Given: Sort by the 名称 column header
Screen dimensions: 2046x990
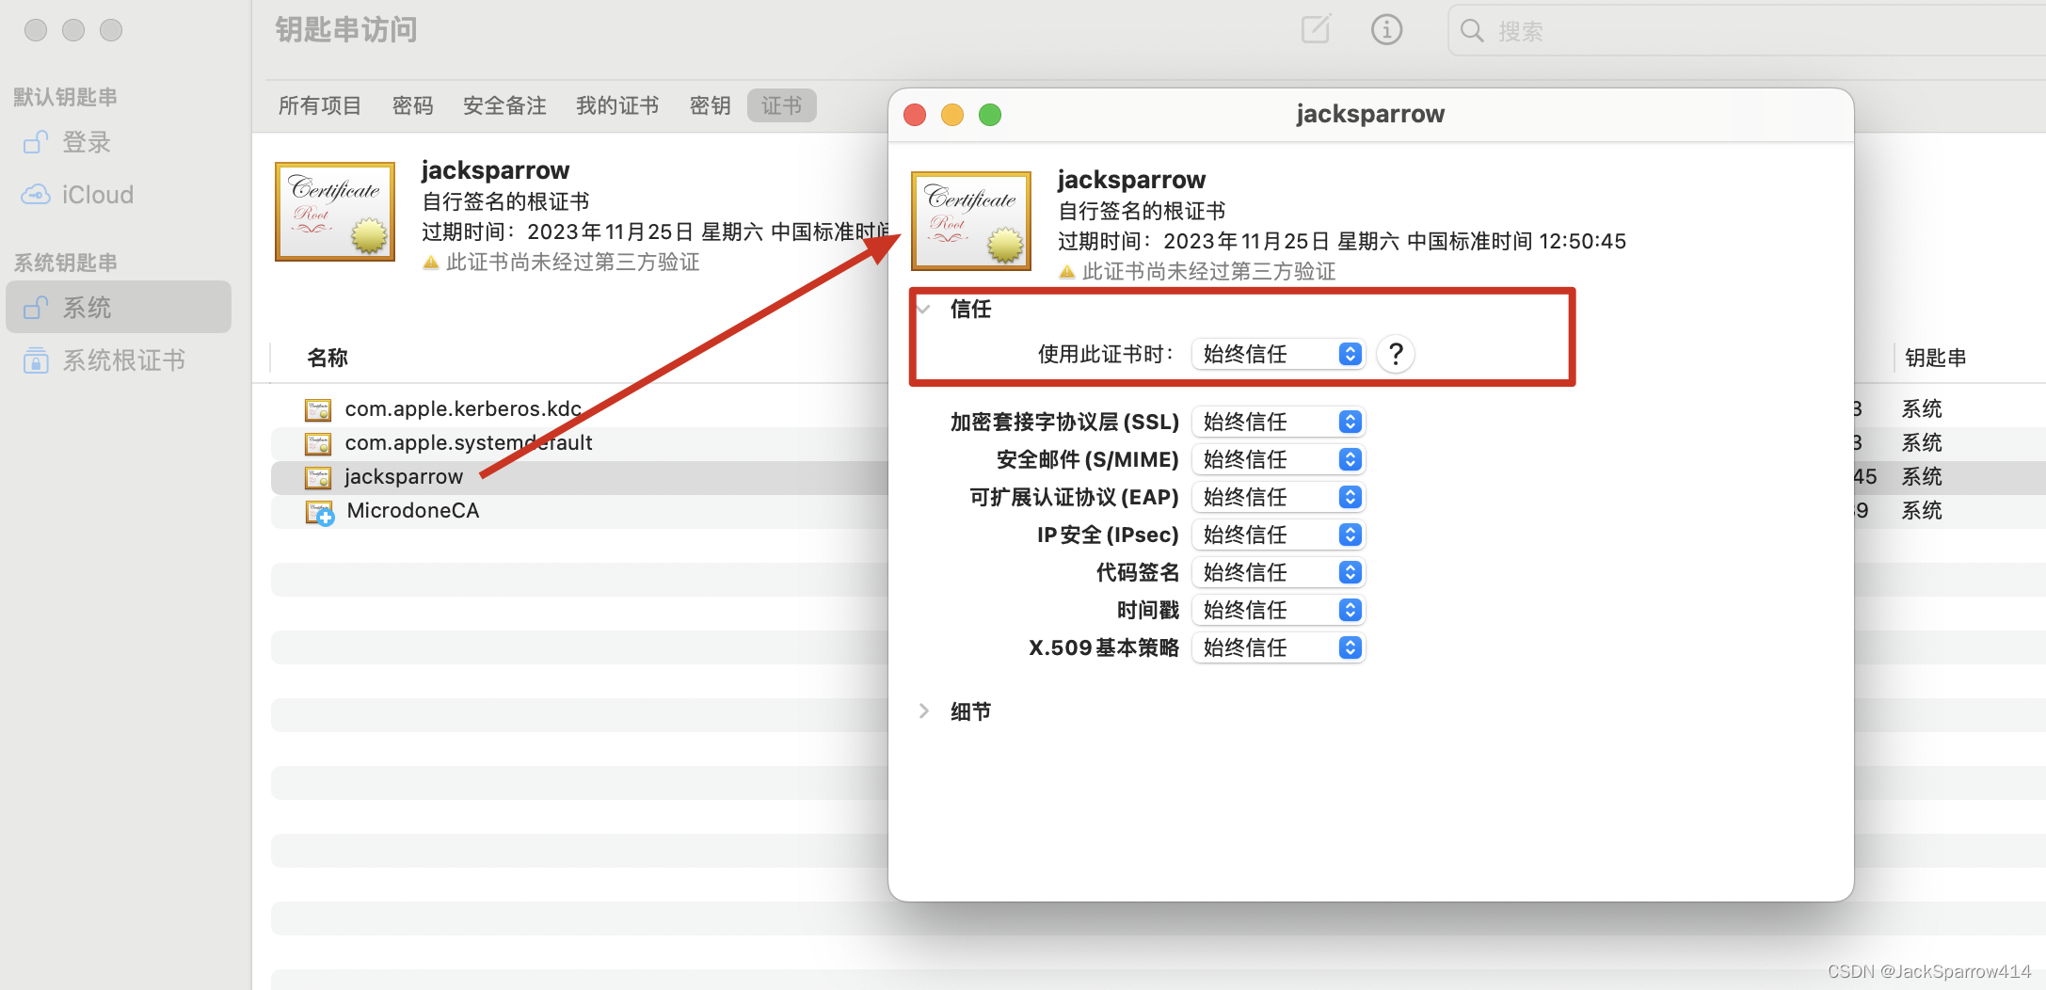Looking at the screenshot, I should coord(328,358).
